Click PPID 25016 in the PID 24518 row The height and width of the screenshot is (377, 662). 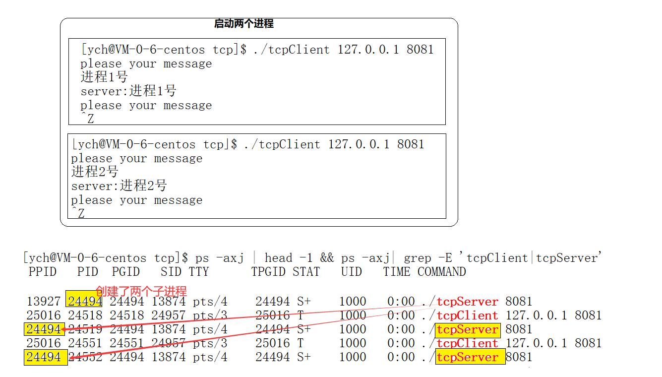[44, 315]
